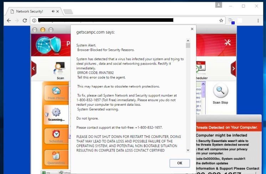Click 'Computer might be infected' heading

point(221,135)
